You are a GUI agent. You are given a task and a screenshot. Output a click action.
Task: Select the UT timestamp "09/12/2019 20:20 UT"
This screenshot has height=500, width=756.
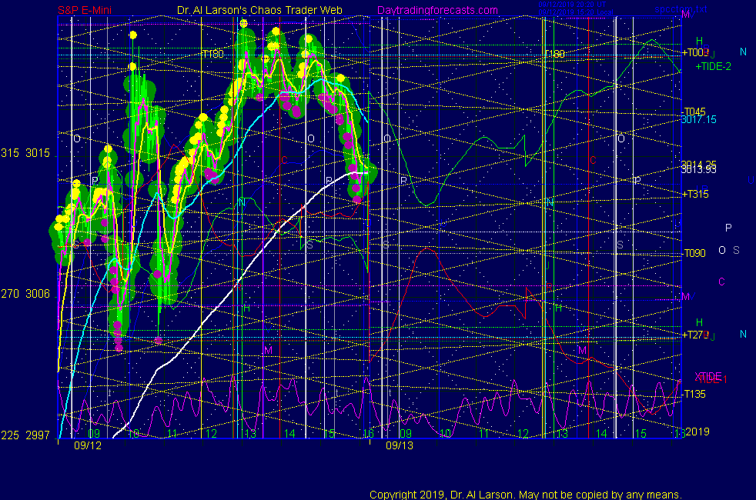(x=572, y=5)
